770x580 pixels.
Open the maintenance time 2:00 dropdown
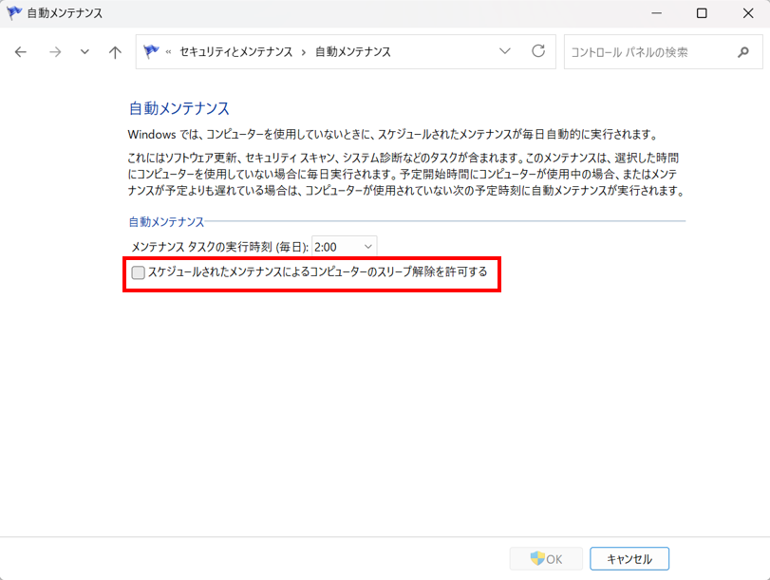(x=344, y=247)
